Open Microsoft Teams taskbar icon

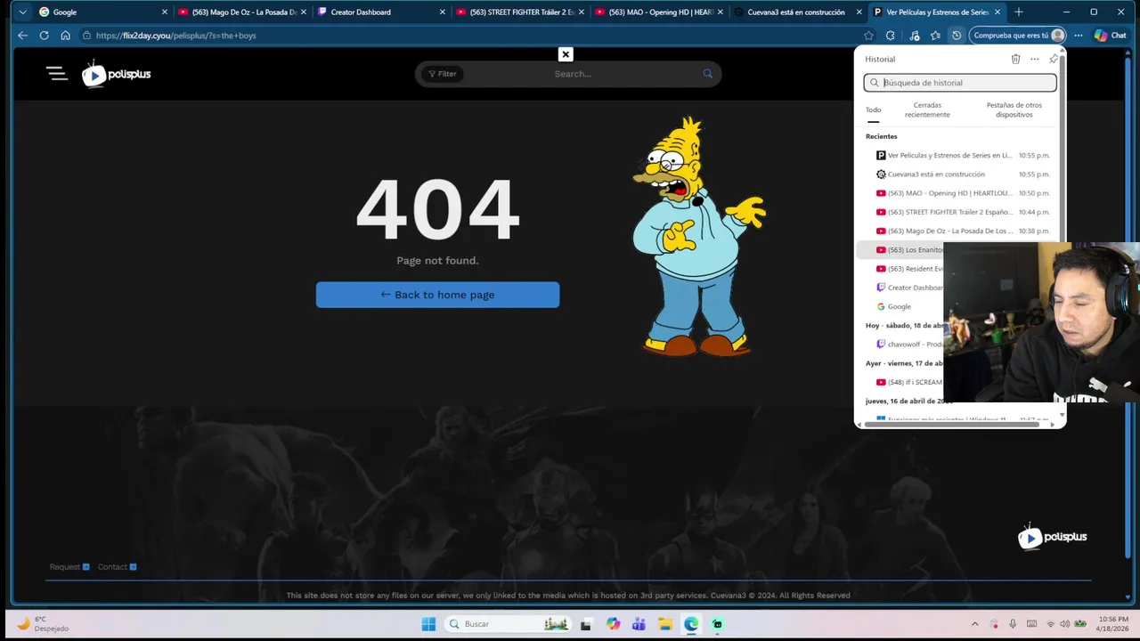click(639, 624)
